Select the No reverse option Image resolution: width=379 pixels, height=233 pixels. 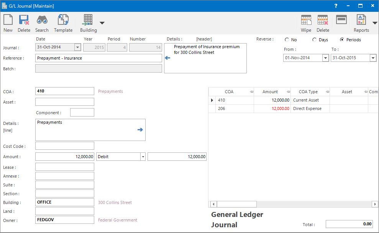[287, 39]
